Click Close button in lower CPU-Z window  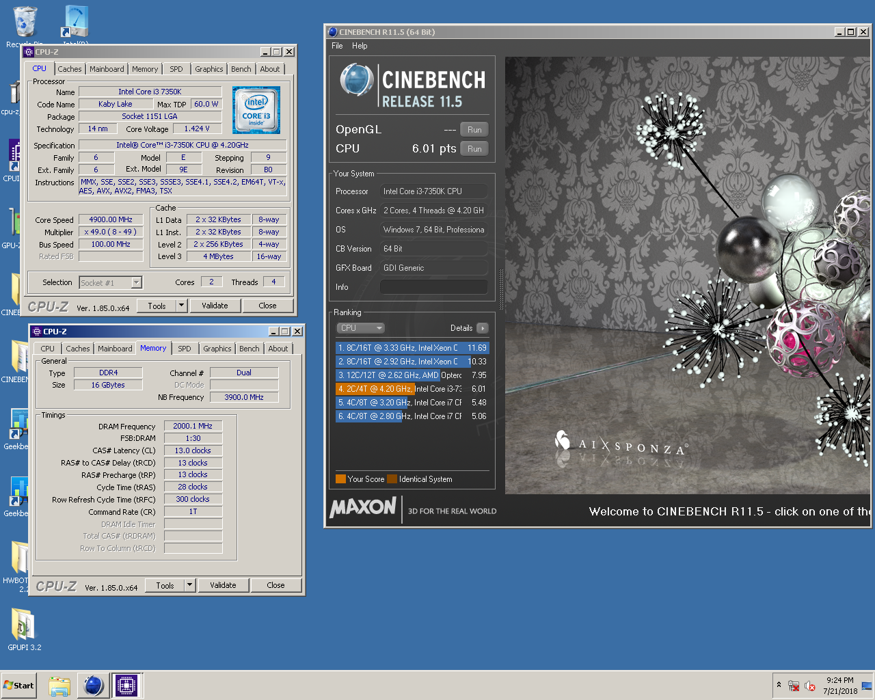(x=275, y=585)
